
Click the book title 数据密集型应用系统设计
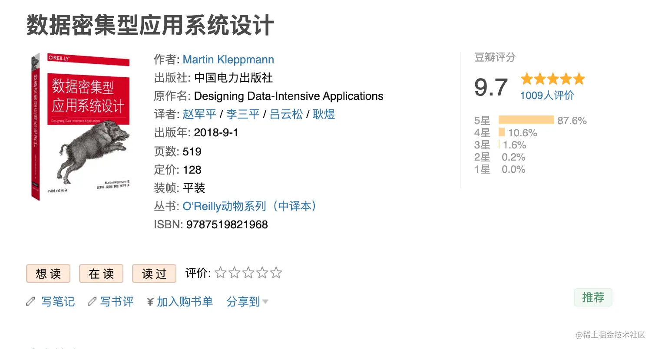click(x=150, y=25)
